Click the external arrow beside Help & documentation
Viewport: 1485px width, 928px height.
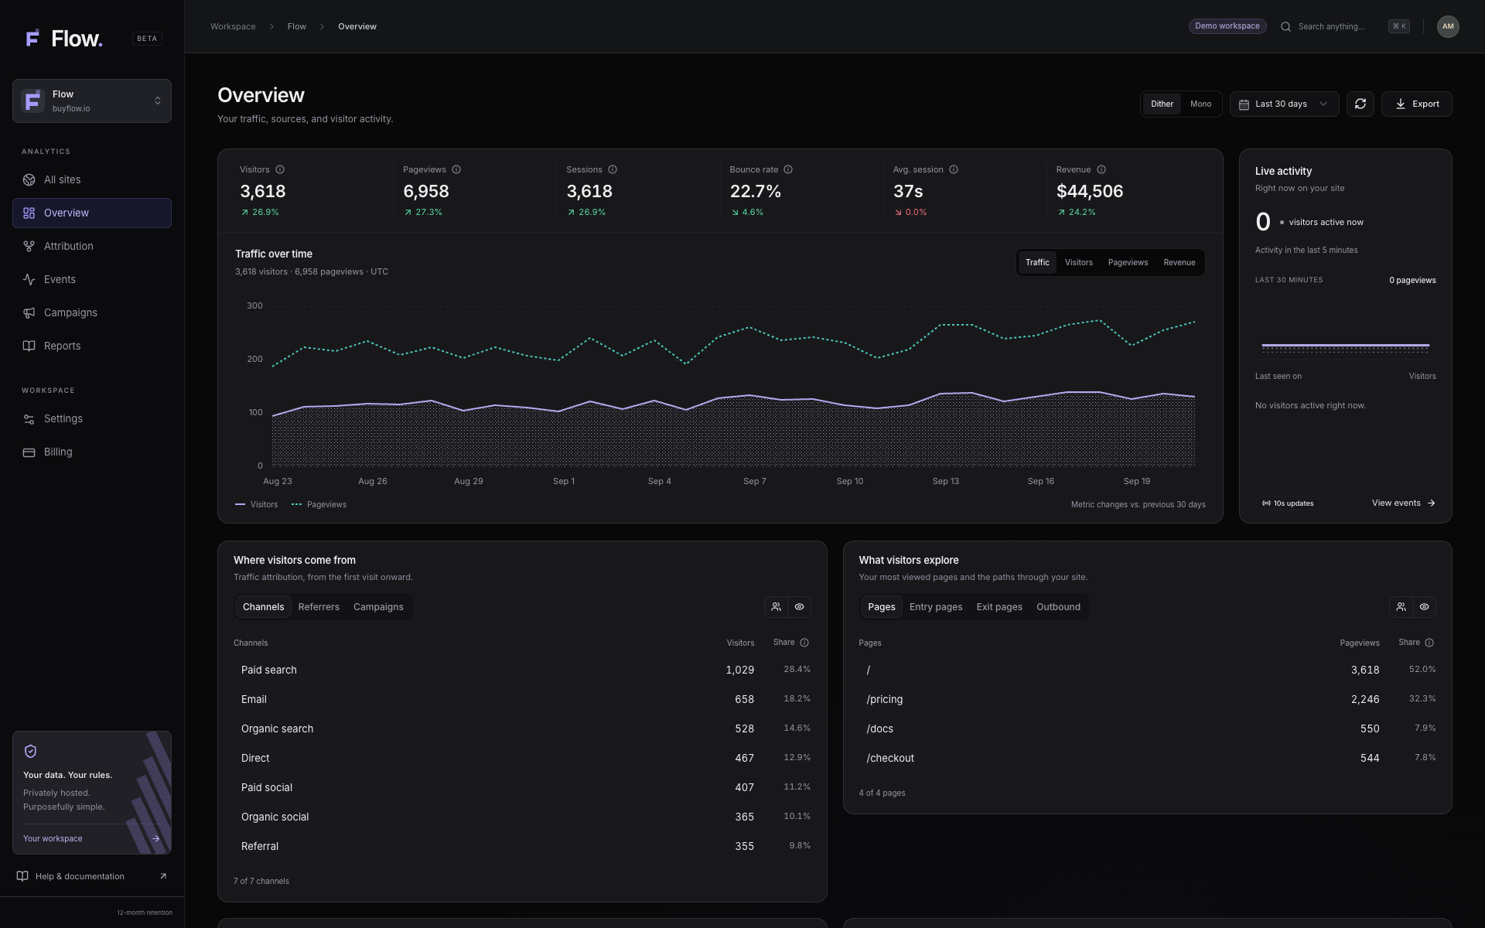(163, 876)
